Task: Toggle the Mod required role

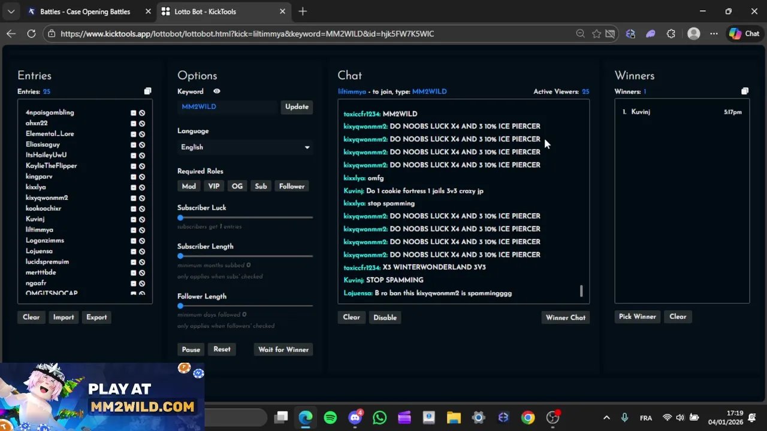Action: 189,186
